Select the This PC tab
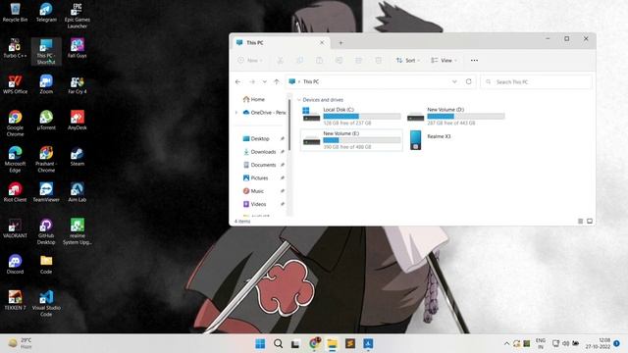The height and width of the screenshot is (353, 628). click(x=281, y=42)
